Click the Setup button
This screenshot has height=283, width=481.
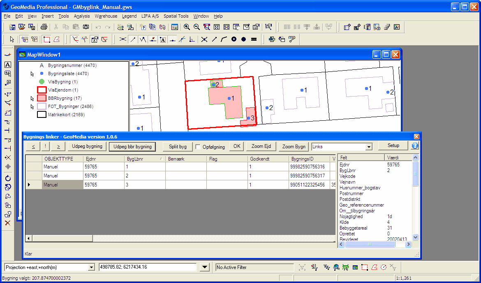(393, 146)
